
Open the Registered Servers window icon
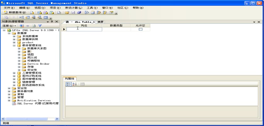[86, 13]
